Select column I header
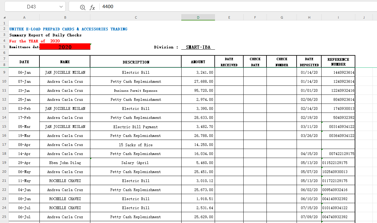 tap(338, 17)
